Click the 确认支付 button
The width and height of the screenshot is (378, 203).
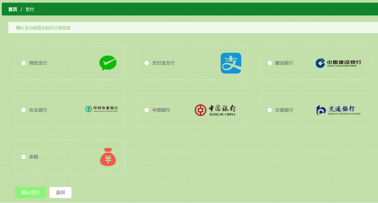[x=30, y=192]
